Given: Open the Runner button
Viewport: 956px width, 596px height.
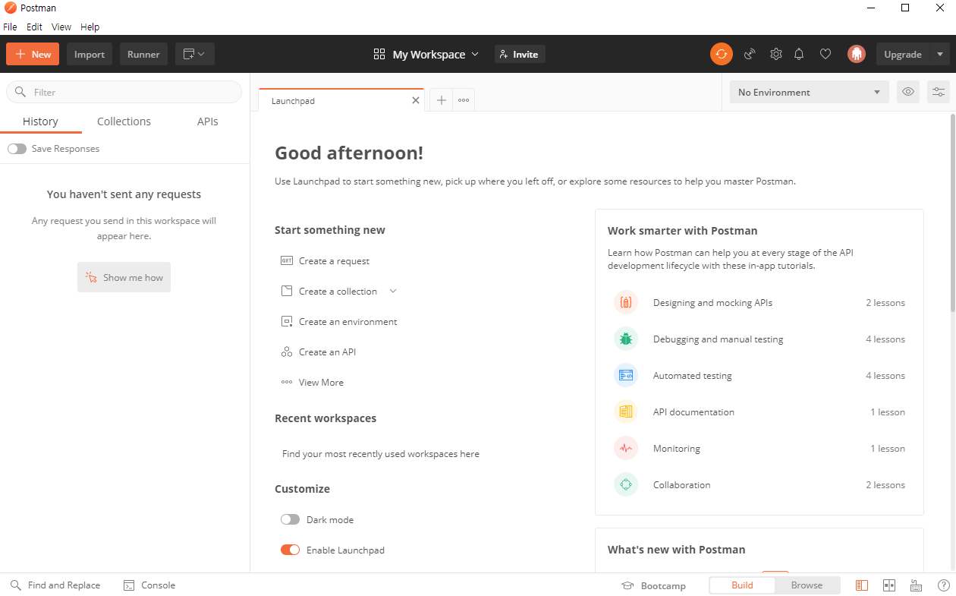Looking at the screenshot, I should point(143,54).
